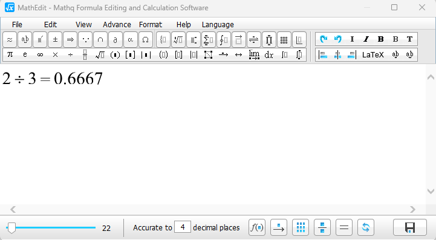Viewport: 436px width, 240px height.
Task: Open the integral templates palette
Action: coord(224,40)
